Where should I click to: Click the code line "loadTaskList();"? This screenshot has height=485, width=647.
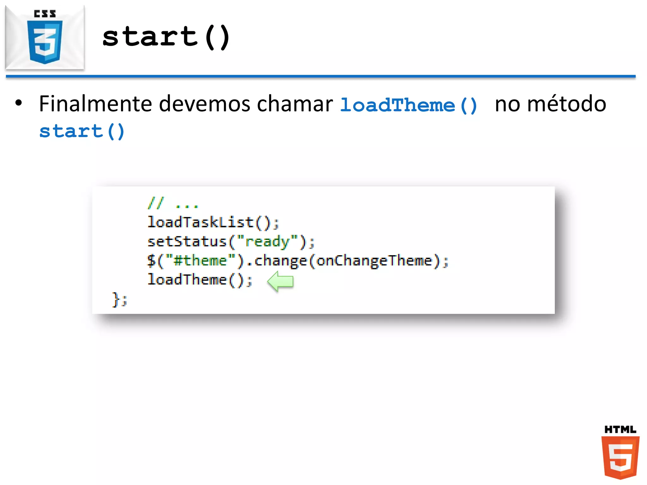coord(213,222)
